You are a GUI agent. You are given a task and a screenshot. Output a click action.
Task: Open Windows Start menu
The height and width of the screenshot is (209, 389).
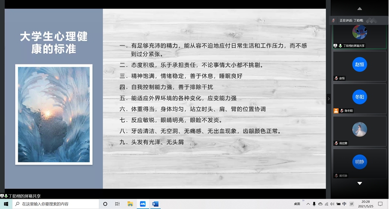coord(6,204)
